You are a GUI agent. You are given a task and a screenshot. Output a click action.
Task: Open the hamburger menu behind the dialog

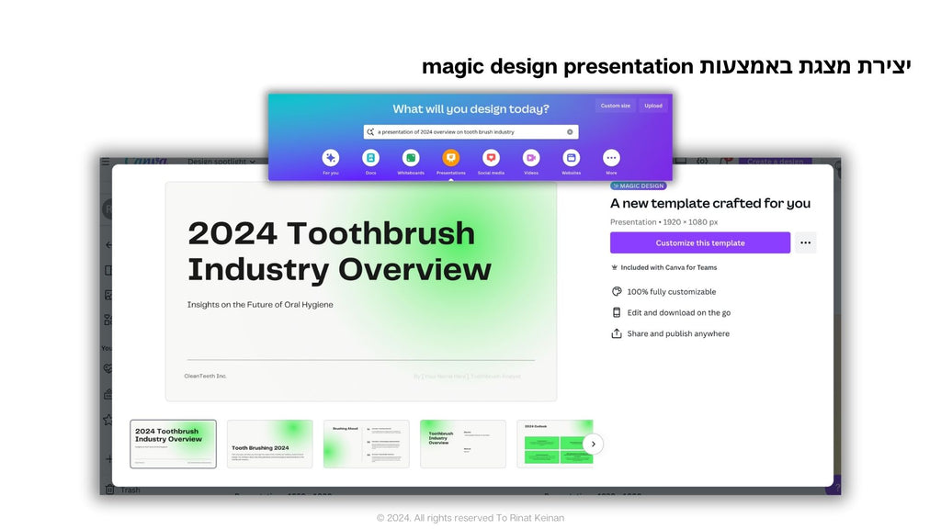[x=106, y=162]
